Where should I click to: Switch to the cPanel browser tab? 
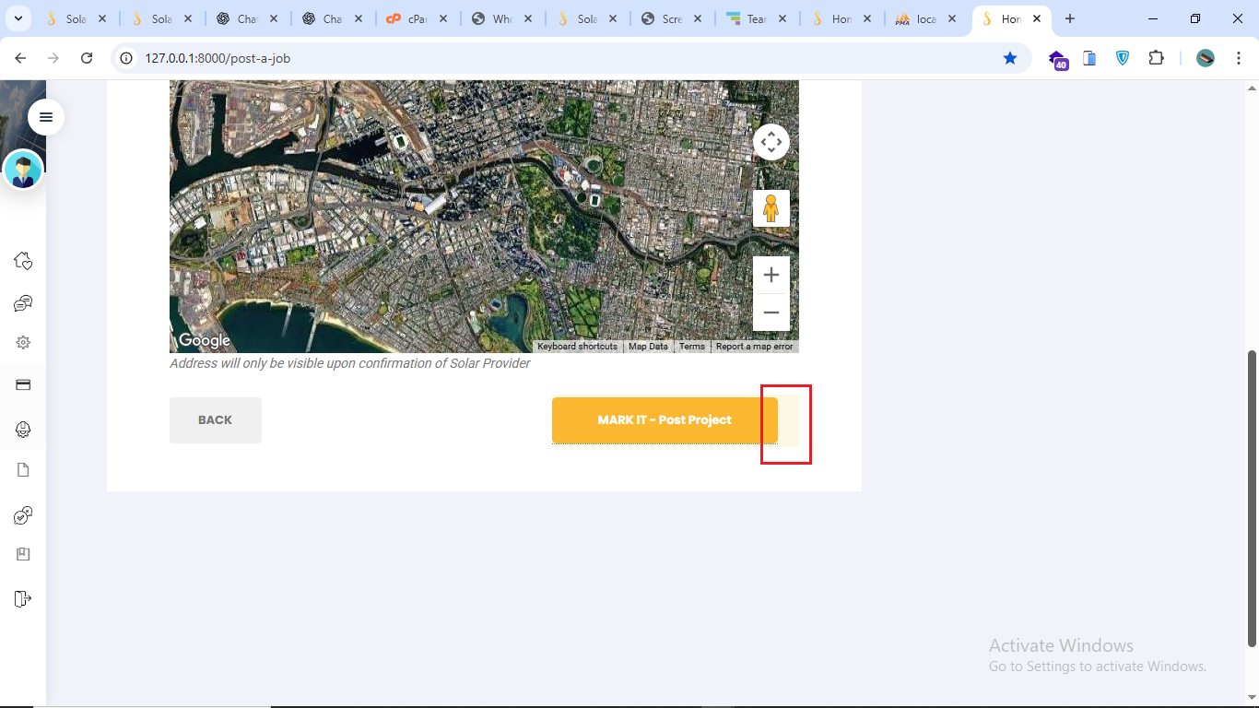pos(418,18)
